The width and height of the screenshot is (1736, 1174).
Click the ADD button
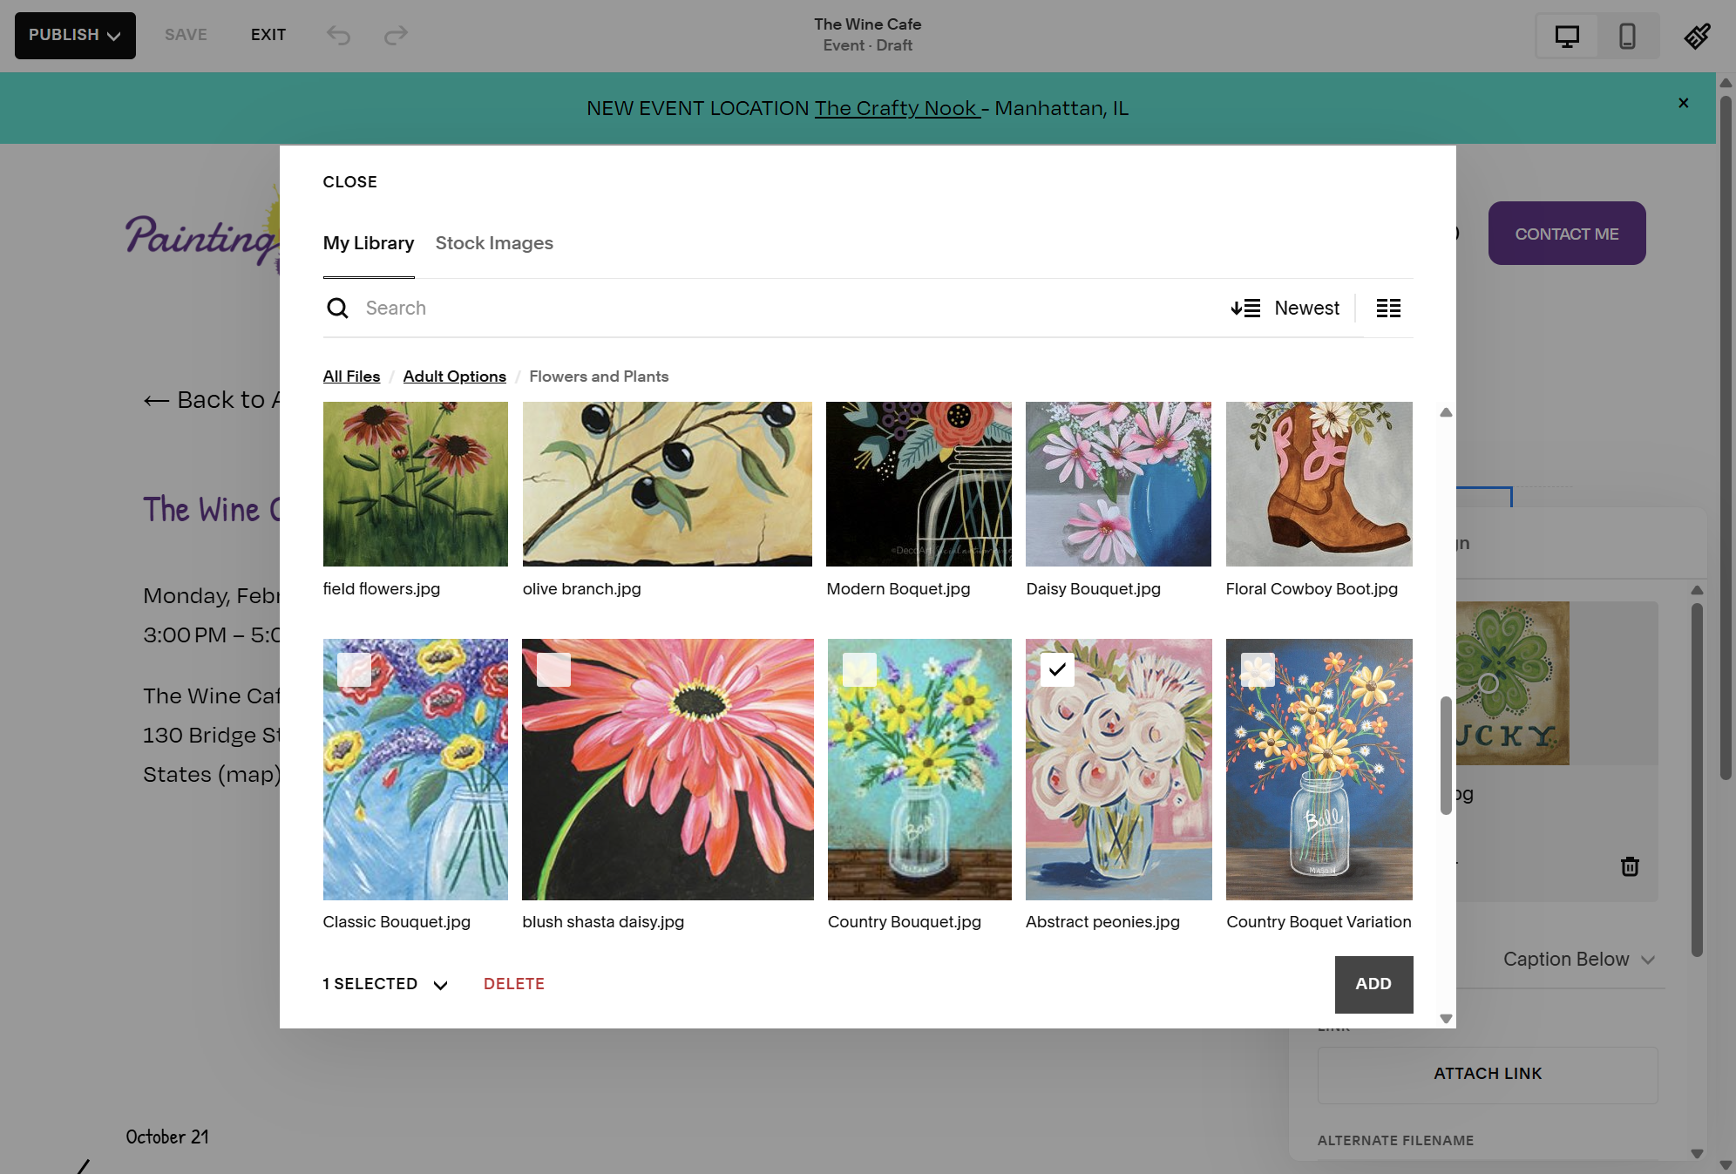coord(1373,984)
